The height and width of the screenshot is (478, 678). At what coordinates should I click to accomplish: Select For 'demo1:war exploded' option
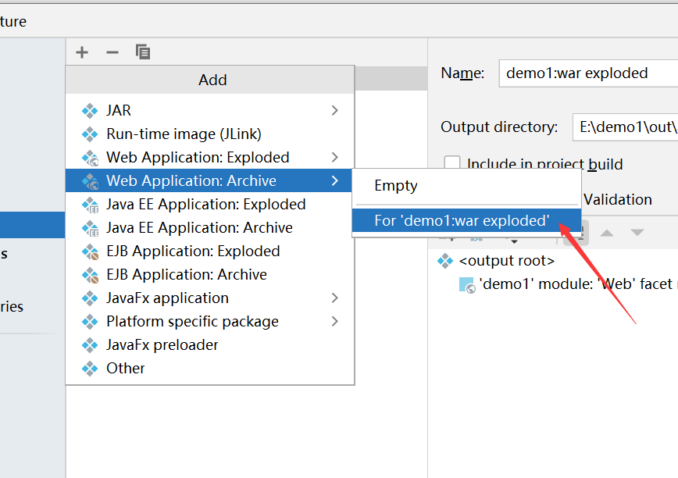(x=461, y=221)
